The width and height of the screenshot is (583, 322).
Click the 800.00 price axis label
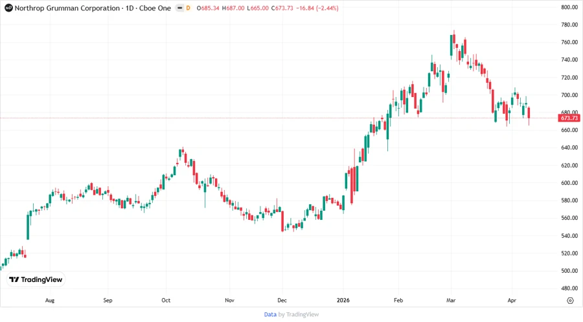[569, 7]
